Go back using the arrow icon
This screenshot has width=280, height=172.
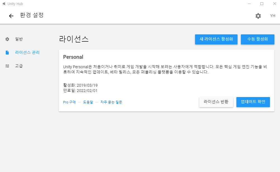11,16
